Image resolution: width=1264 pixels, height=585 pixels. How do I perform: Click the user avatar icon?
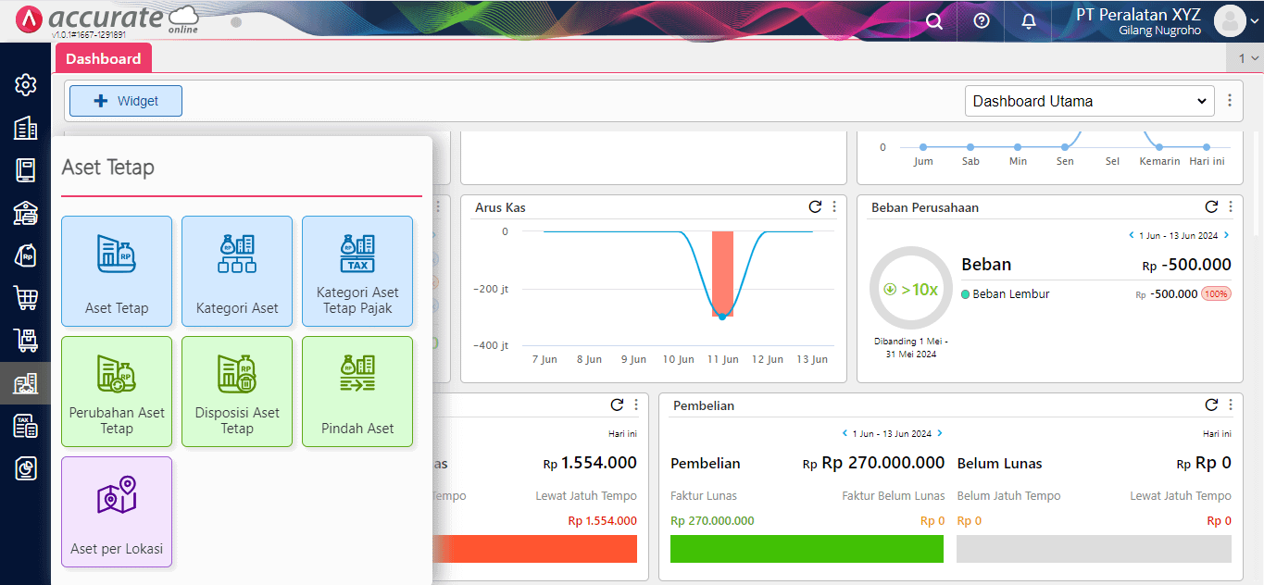[1230, 20]
